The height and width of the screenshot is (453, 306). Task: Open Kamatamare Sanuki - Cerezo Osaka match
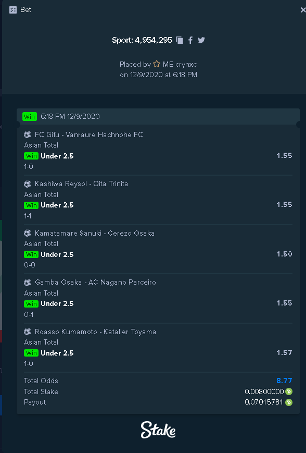coord(95,233)
